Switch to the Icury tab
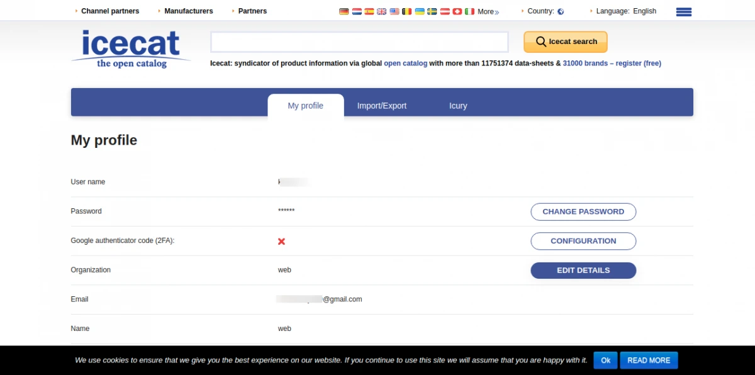 click(x=458, y=106)
